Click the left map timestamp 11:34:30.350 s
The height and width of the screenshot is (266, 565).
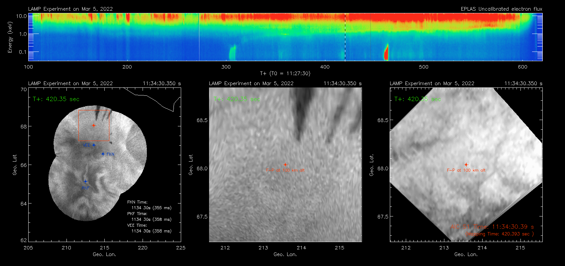tap(162, 83)
